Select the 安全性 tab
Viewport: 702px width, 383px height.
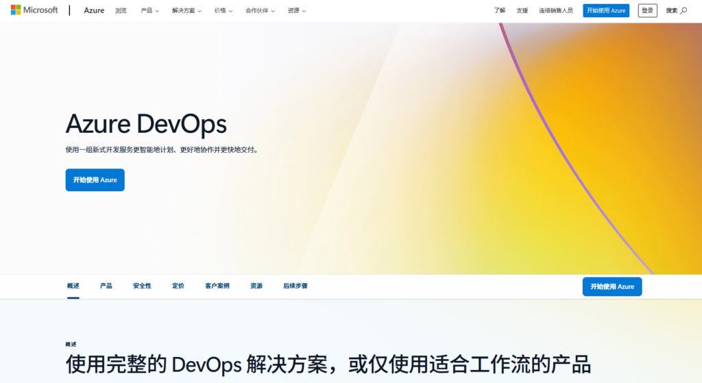[x=142, y=286]
